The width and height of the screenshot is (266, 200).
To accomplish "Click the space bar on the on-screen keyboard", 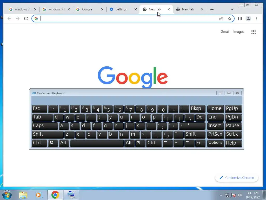I will click(x=97, y=143).
